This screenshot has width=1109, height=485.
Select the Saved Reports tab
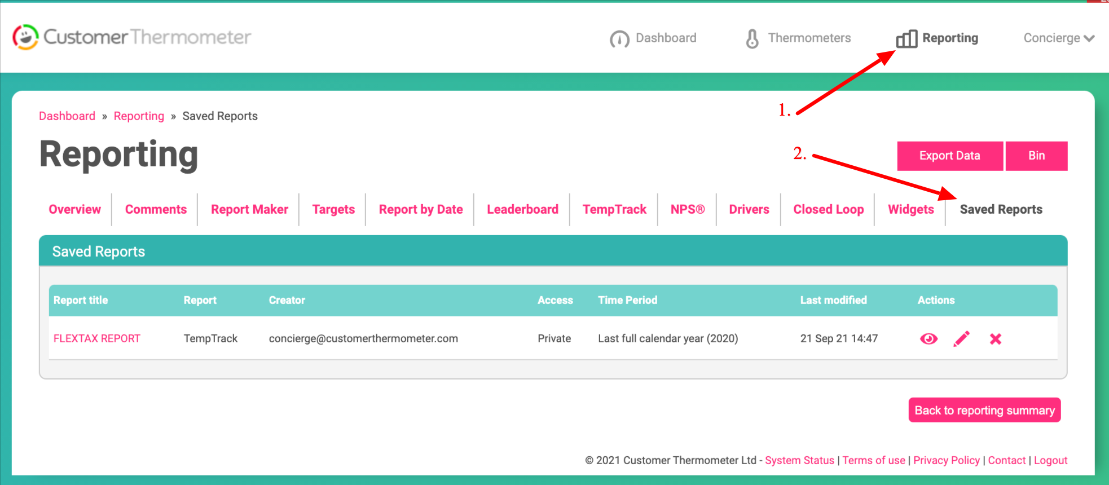click(x=1001, y=209)
